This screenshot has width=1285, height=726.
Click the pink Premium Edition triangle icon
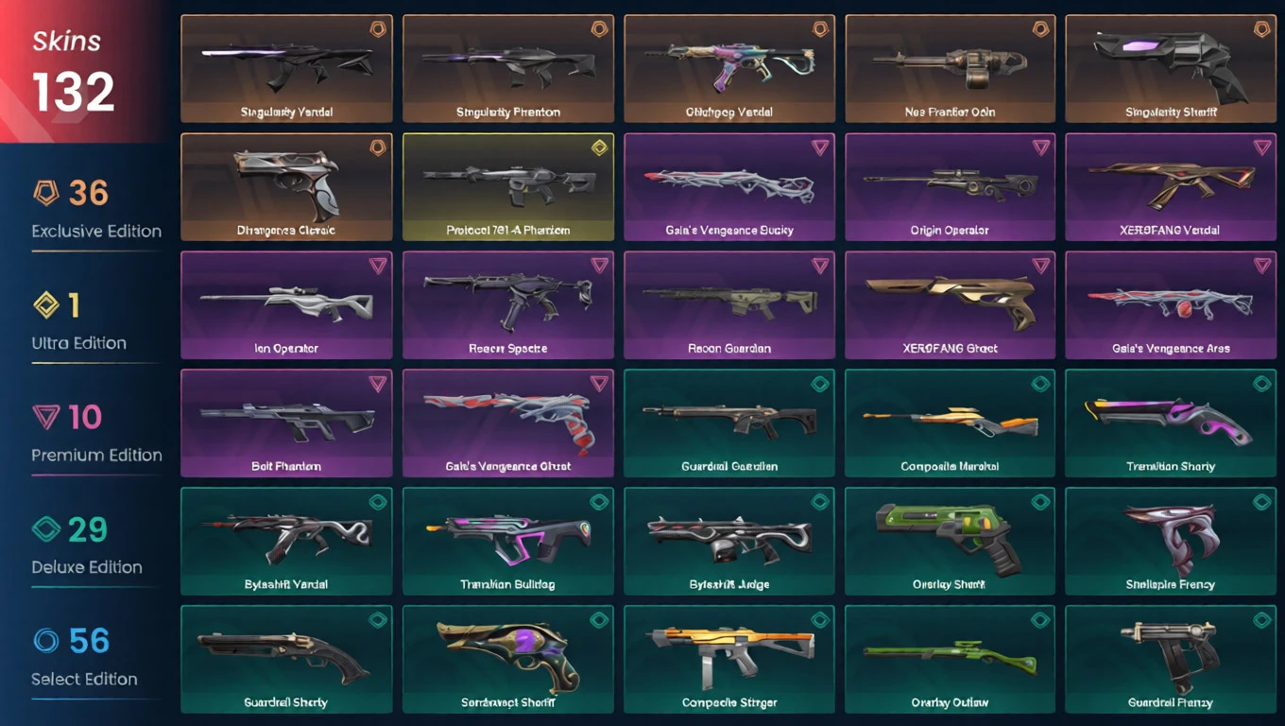click(x=45, y=417)
